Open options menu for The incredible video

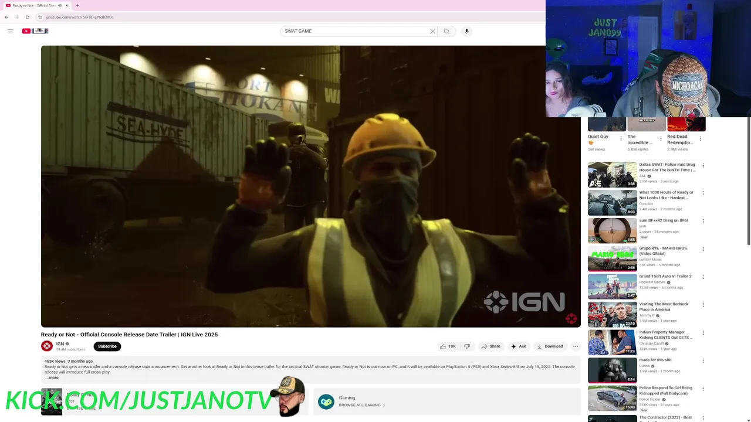tap(661, 139)
